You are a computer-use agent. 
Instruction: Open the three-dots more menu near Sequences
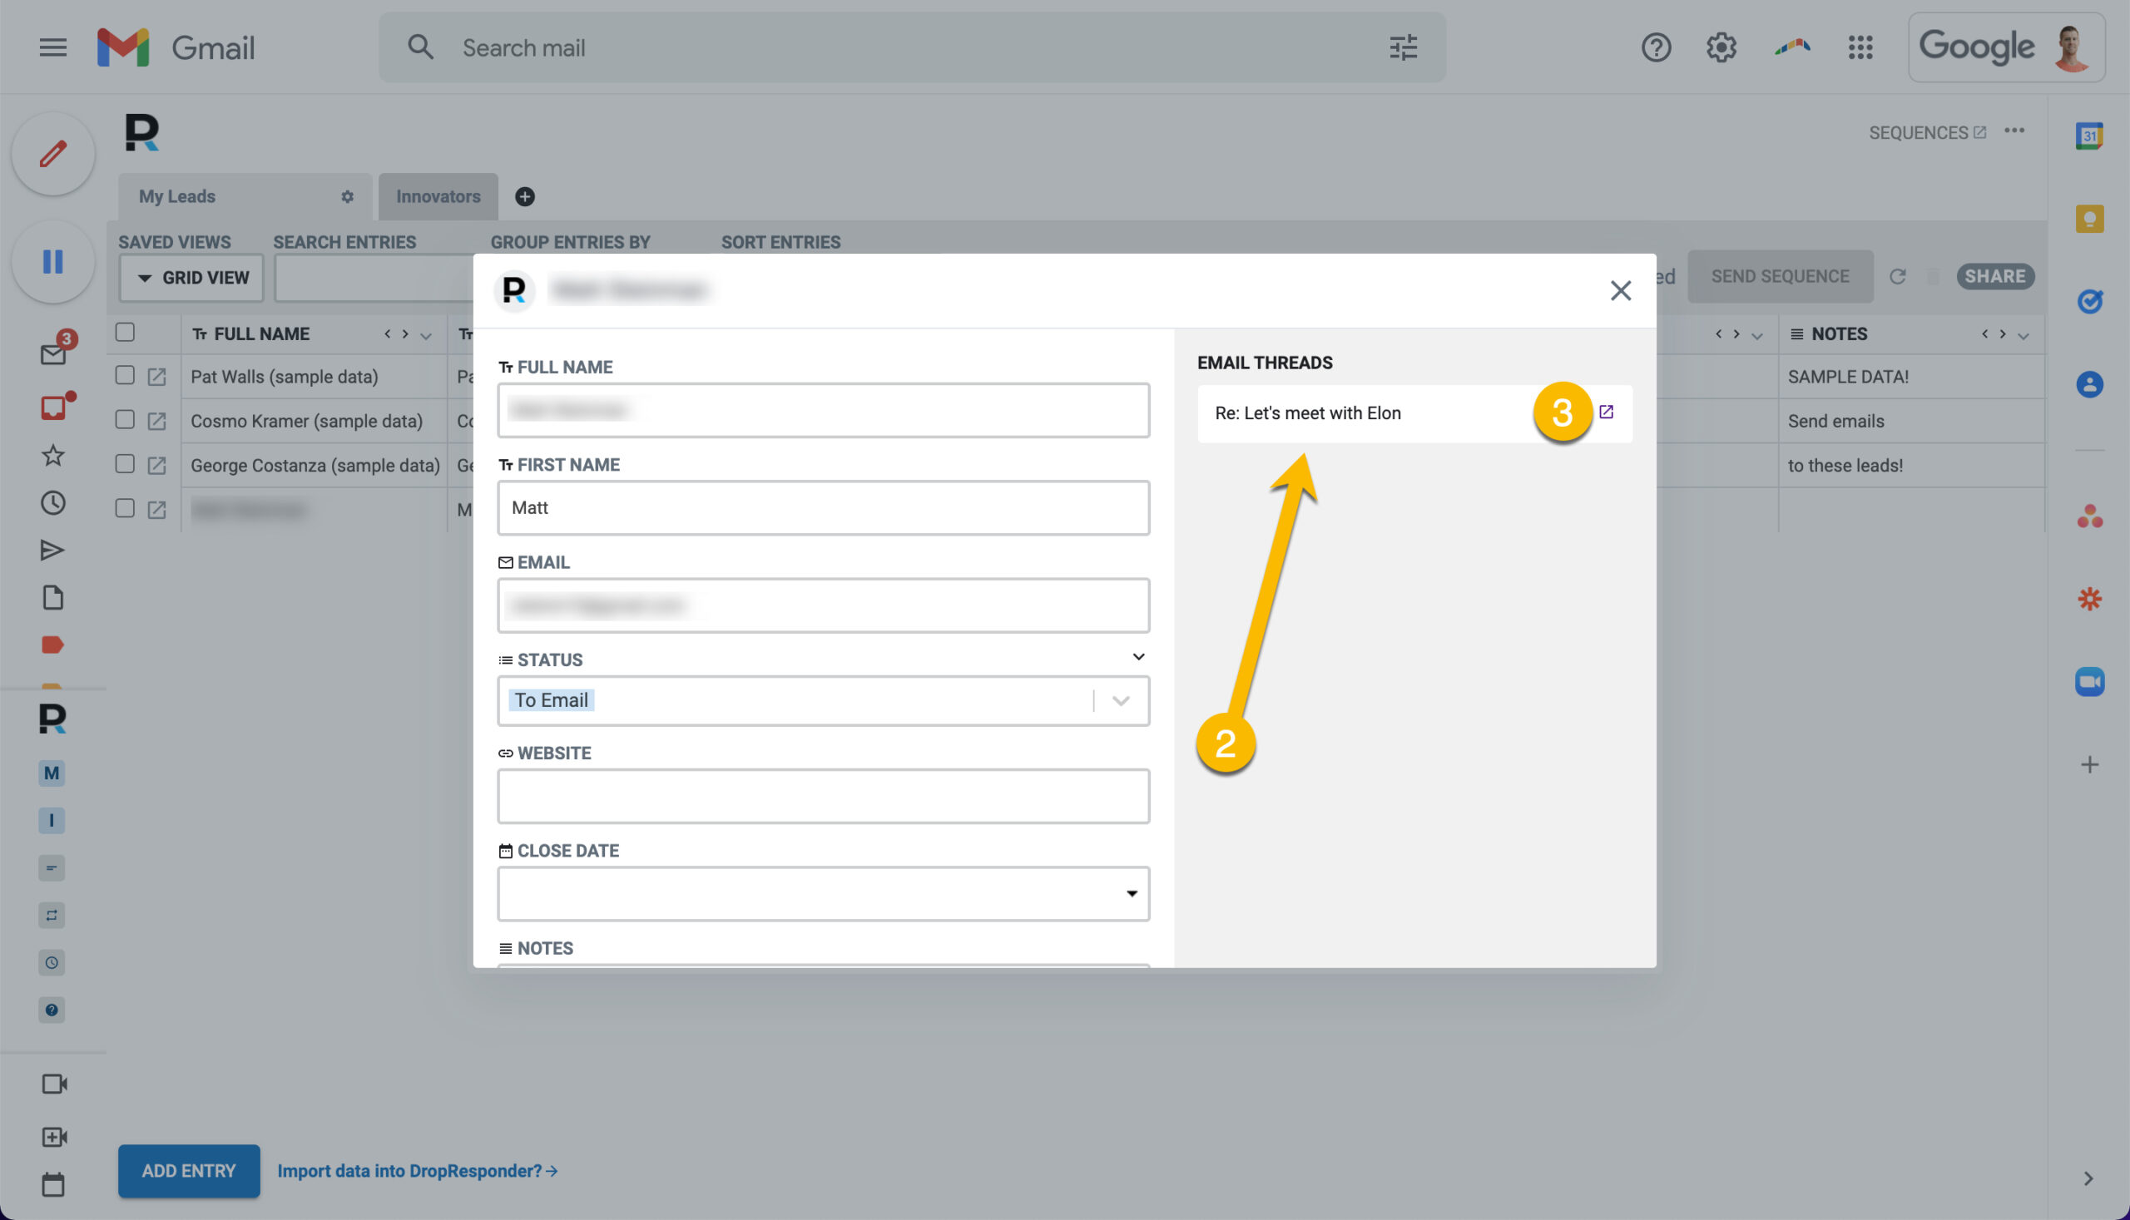(2014, 131)
